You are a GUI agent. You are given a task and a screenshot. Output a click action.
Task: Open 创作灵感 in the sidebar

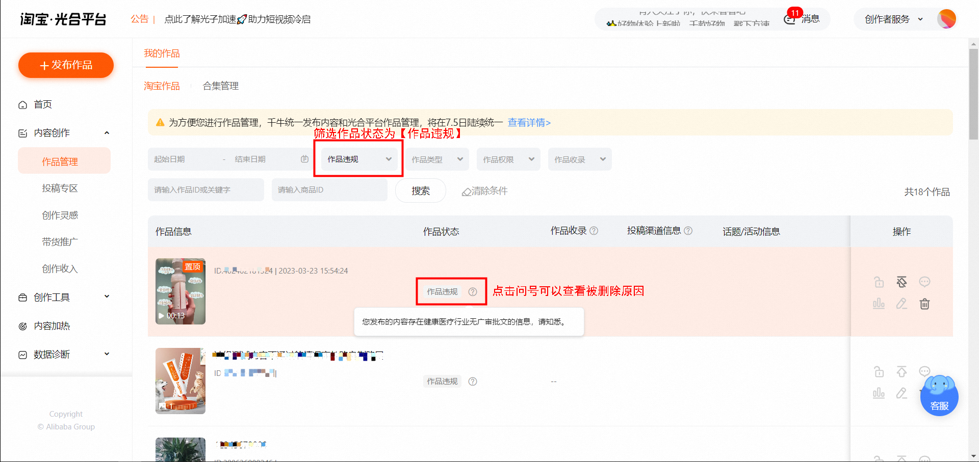(60, 215)
